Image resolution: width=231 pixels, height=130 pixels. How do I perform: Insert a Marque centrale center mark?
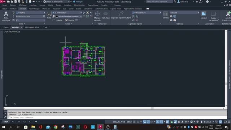click(97, 16)
